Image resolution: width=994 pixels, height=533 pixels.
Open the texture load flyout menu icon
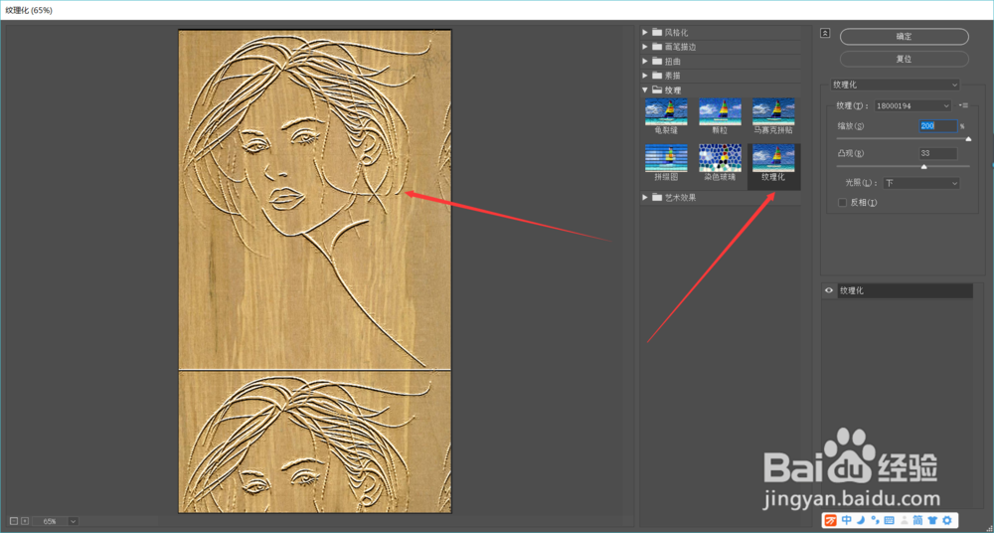pos(965,105)
